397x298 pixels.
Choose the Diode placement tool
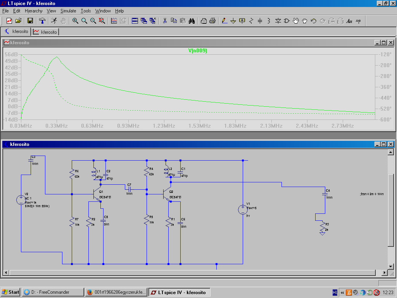(278, 21)
